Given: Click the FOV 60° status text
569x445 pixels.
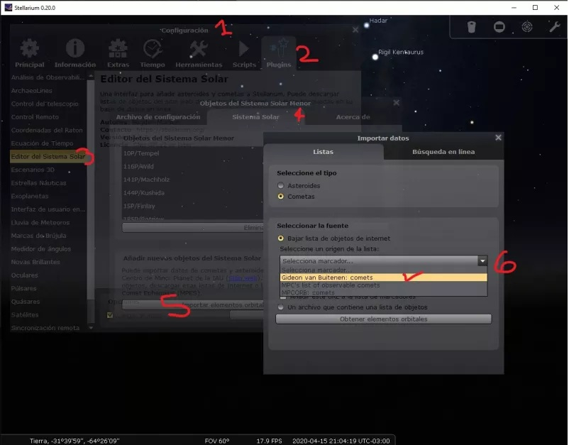Looking at the screenshot, I should (216, 441).
